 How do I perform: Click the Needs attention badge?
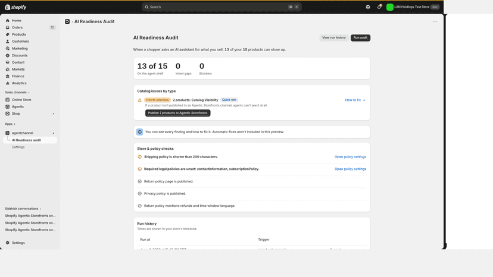[x=157, y=100]
